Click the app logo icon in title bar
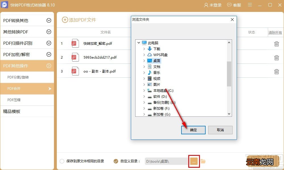This screenshot has width=284, height=170. (x=4, y=5)
